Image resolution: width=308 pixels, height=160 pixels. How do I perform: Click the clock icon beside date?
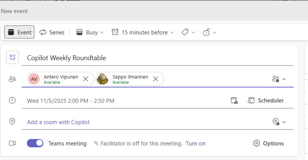(x=12, y=100)
